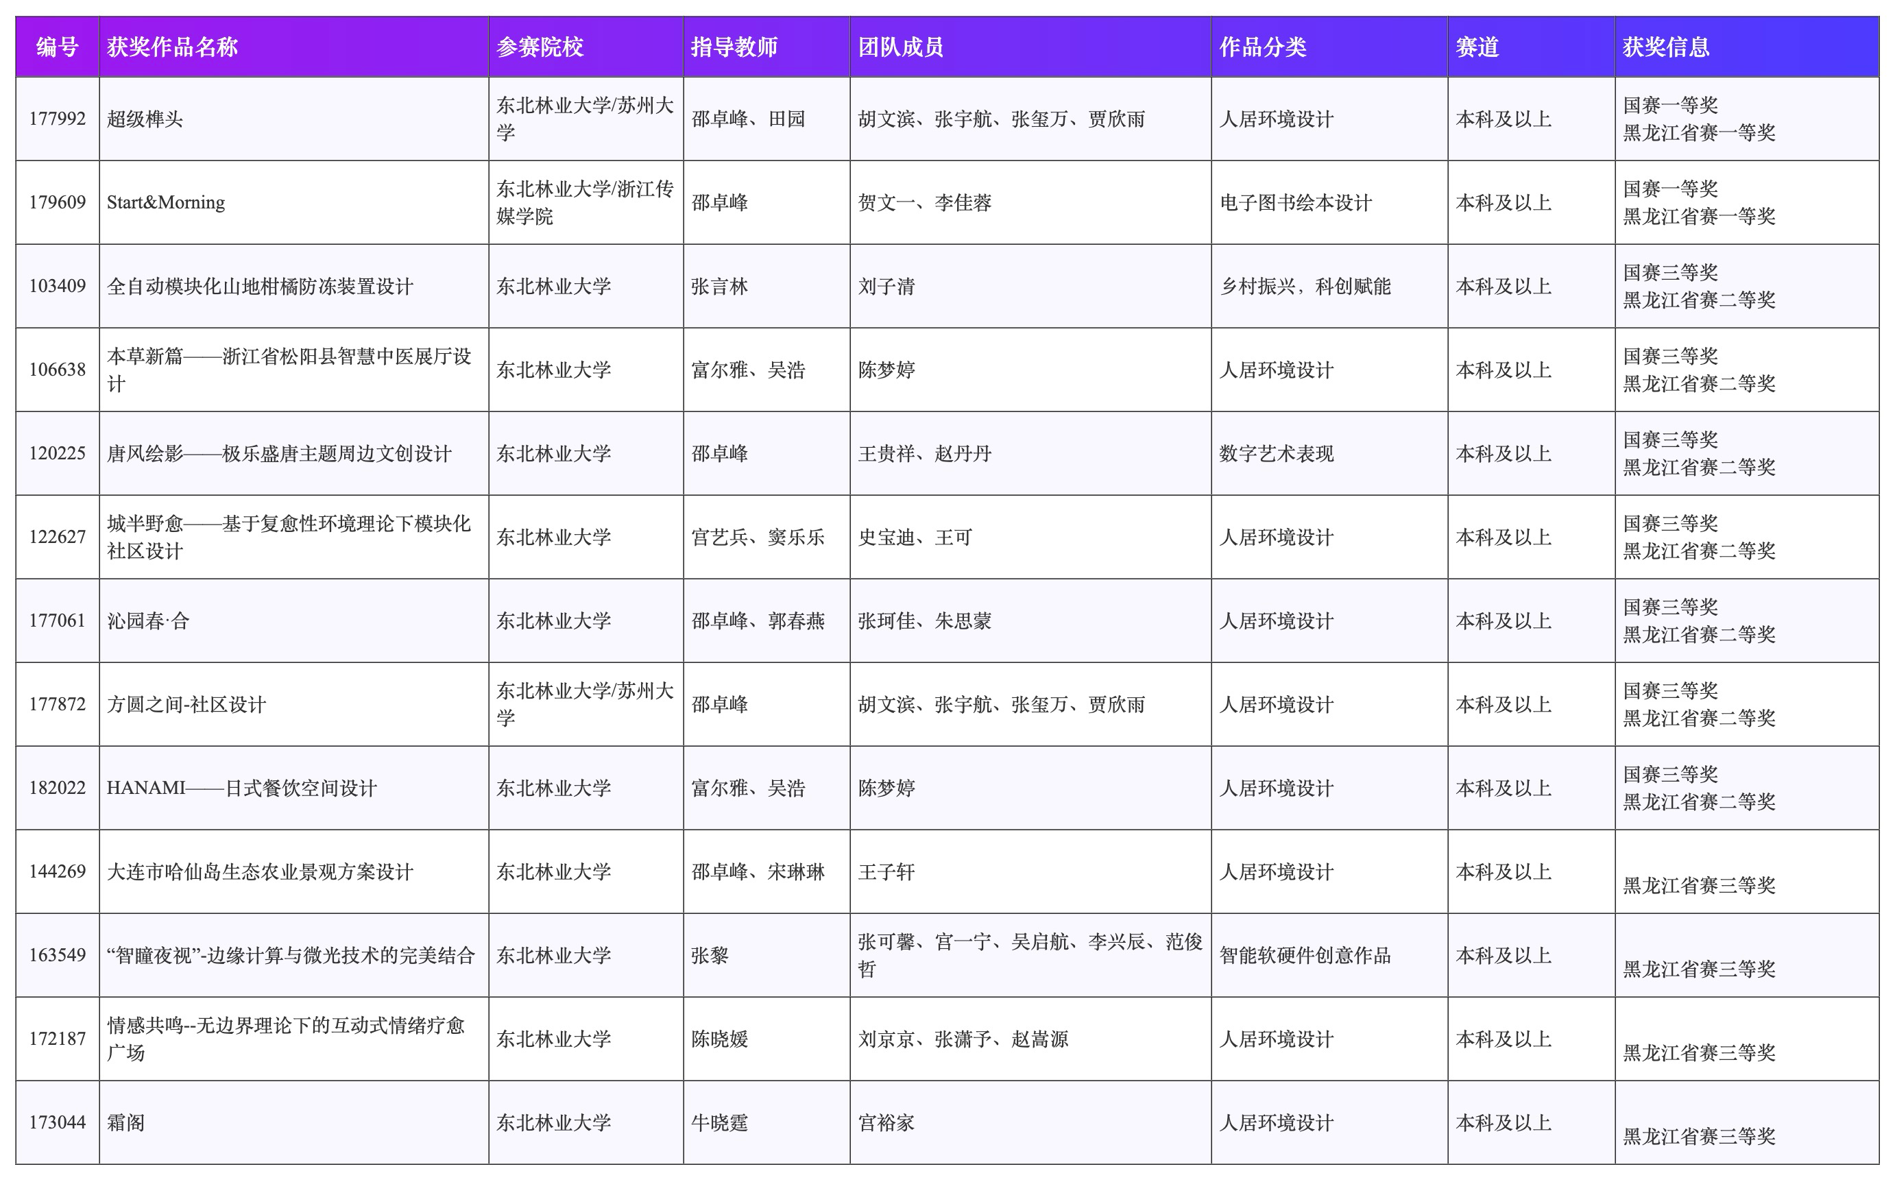
Task: Select the 超级榫头 work title cell
Action: pyautogui.click(x=145, y=119)
